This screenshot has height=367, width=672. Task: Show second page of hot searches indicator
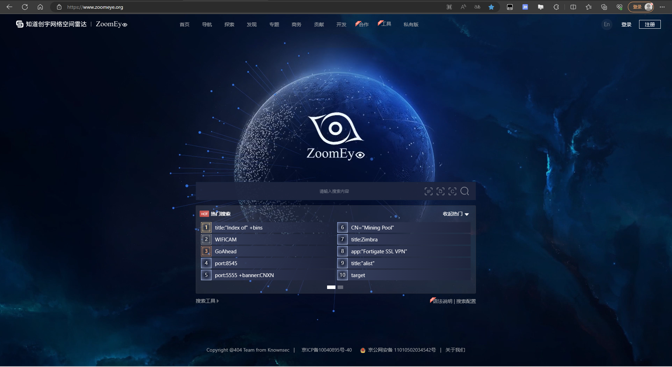tap(340, 287)
